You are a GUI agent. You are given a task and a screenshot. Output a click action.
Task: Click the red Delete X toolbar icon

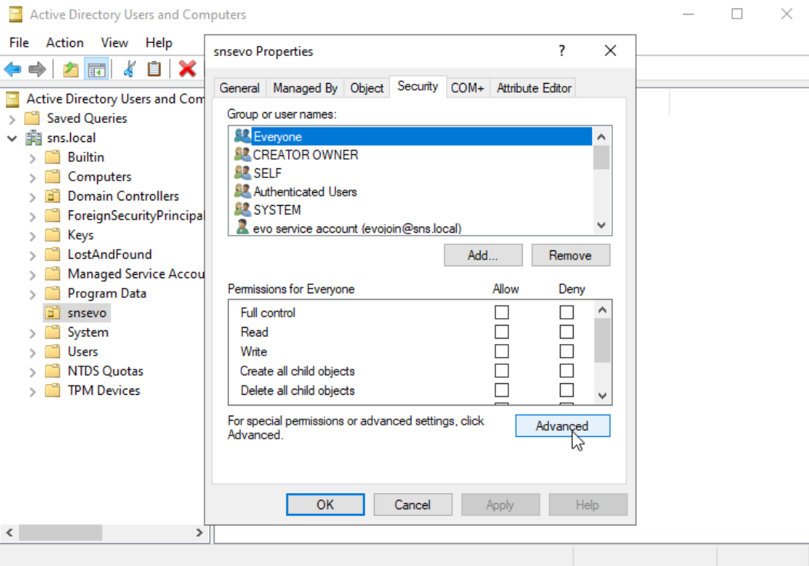coord(187,68)
